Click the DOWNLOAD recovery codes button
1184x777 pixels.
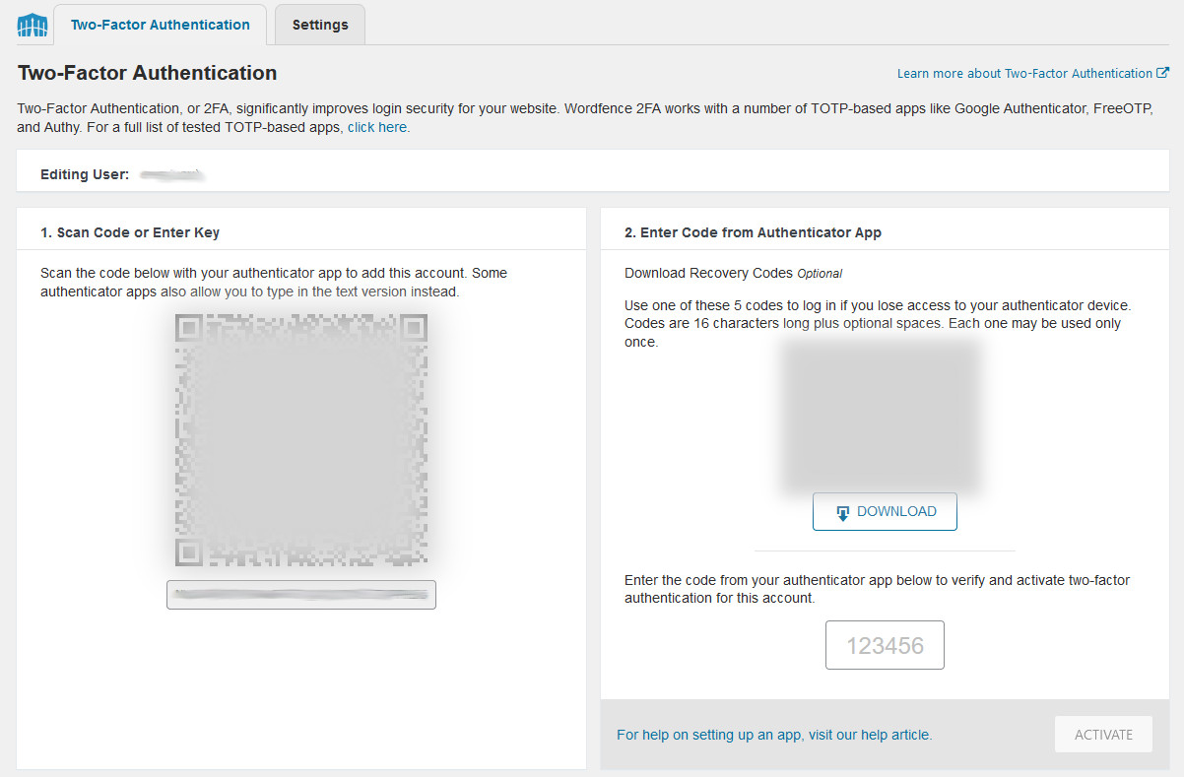(885, 512)
